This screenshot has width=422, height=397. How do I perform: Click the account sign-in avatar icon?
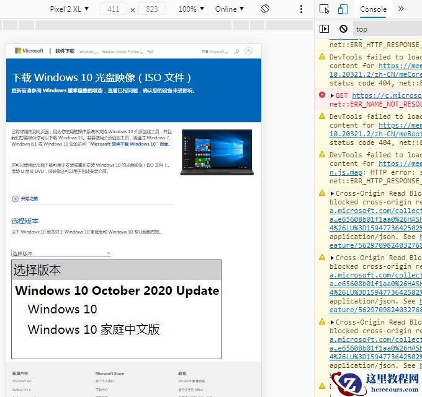pos(249,51)
